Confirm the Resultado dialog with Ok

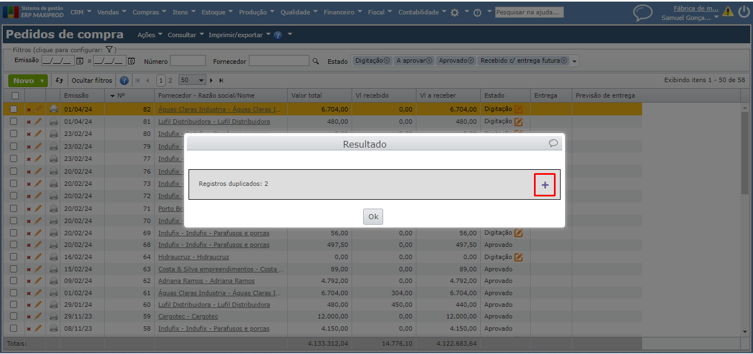[373, 216]
